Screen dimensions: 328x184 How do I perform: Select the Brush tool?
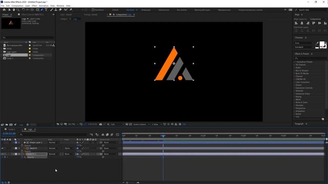(52, 10)
